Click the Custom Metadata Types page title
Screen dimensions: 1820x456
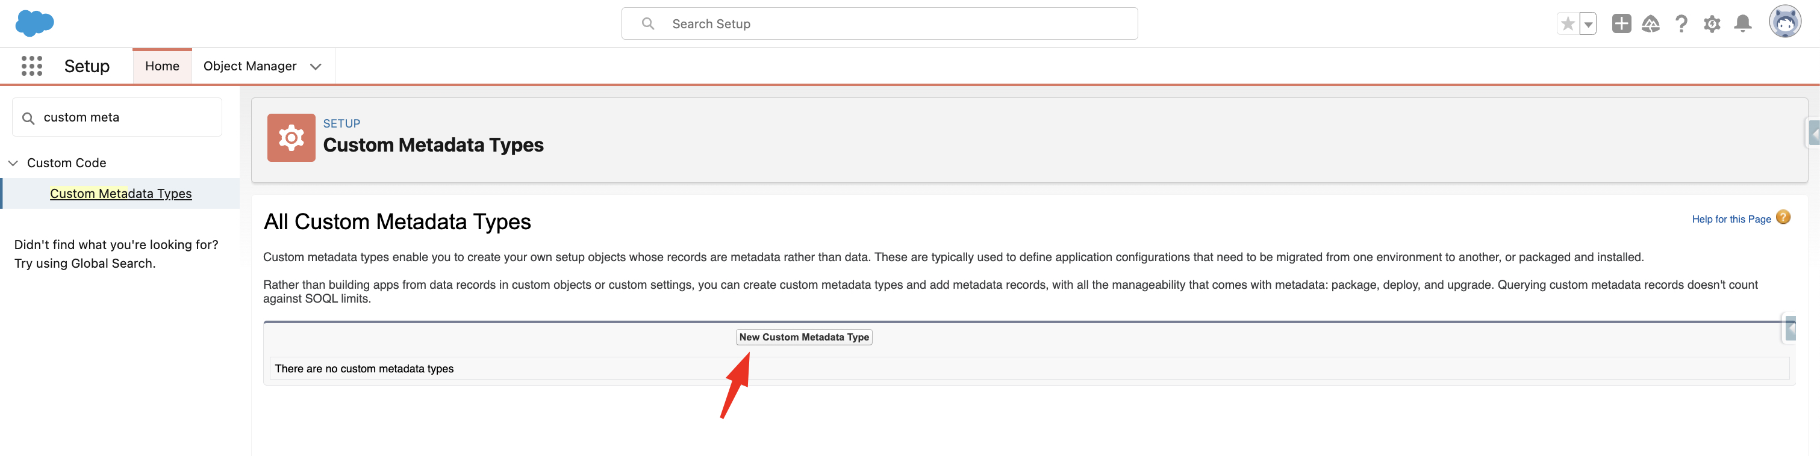pos(433,145)
